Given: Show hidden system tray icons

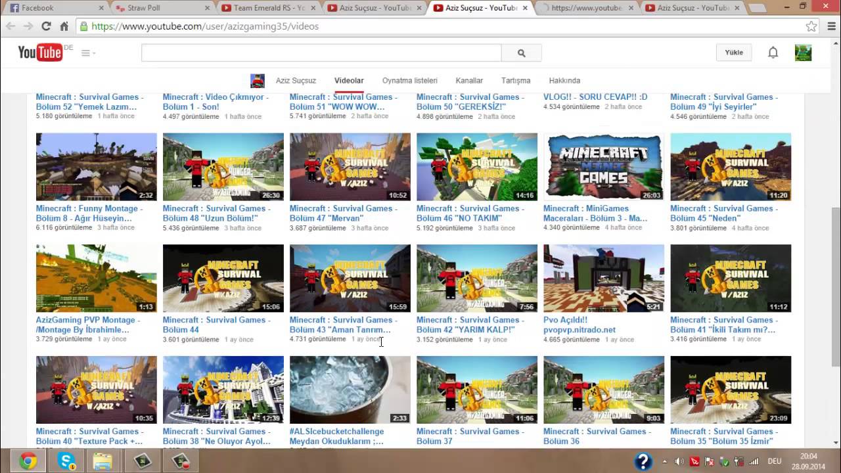Looking at the screenshot, I should (664, 462).
